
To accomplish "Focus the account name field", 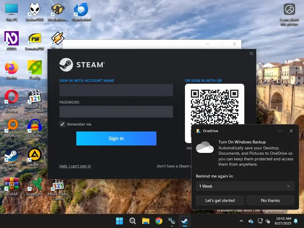I will (x=116, y=90).
